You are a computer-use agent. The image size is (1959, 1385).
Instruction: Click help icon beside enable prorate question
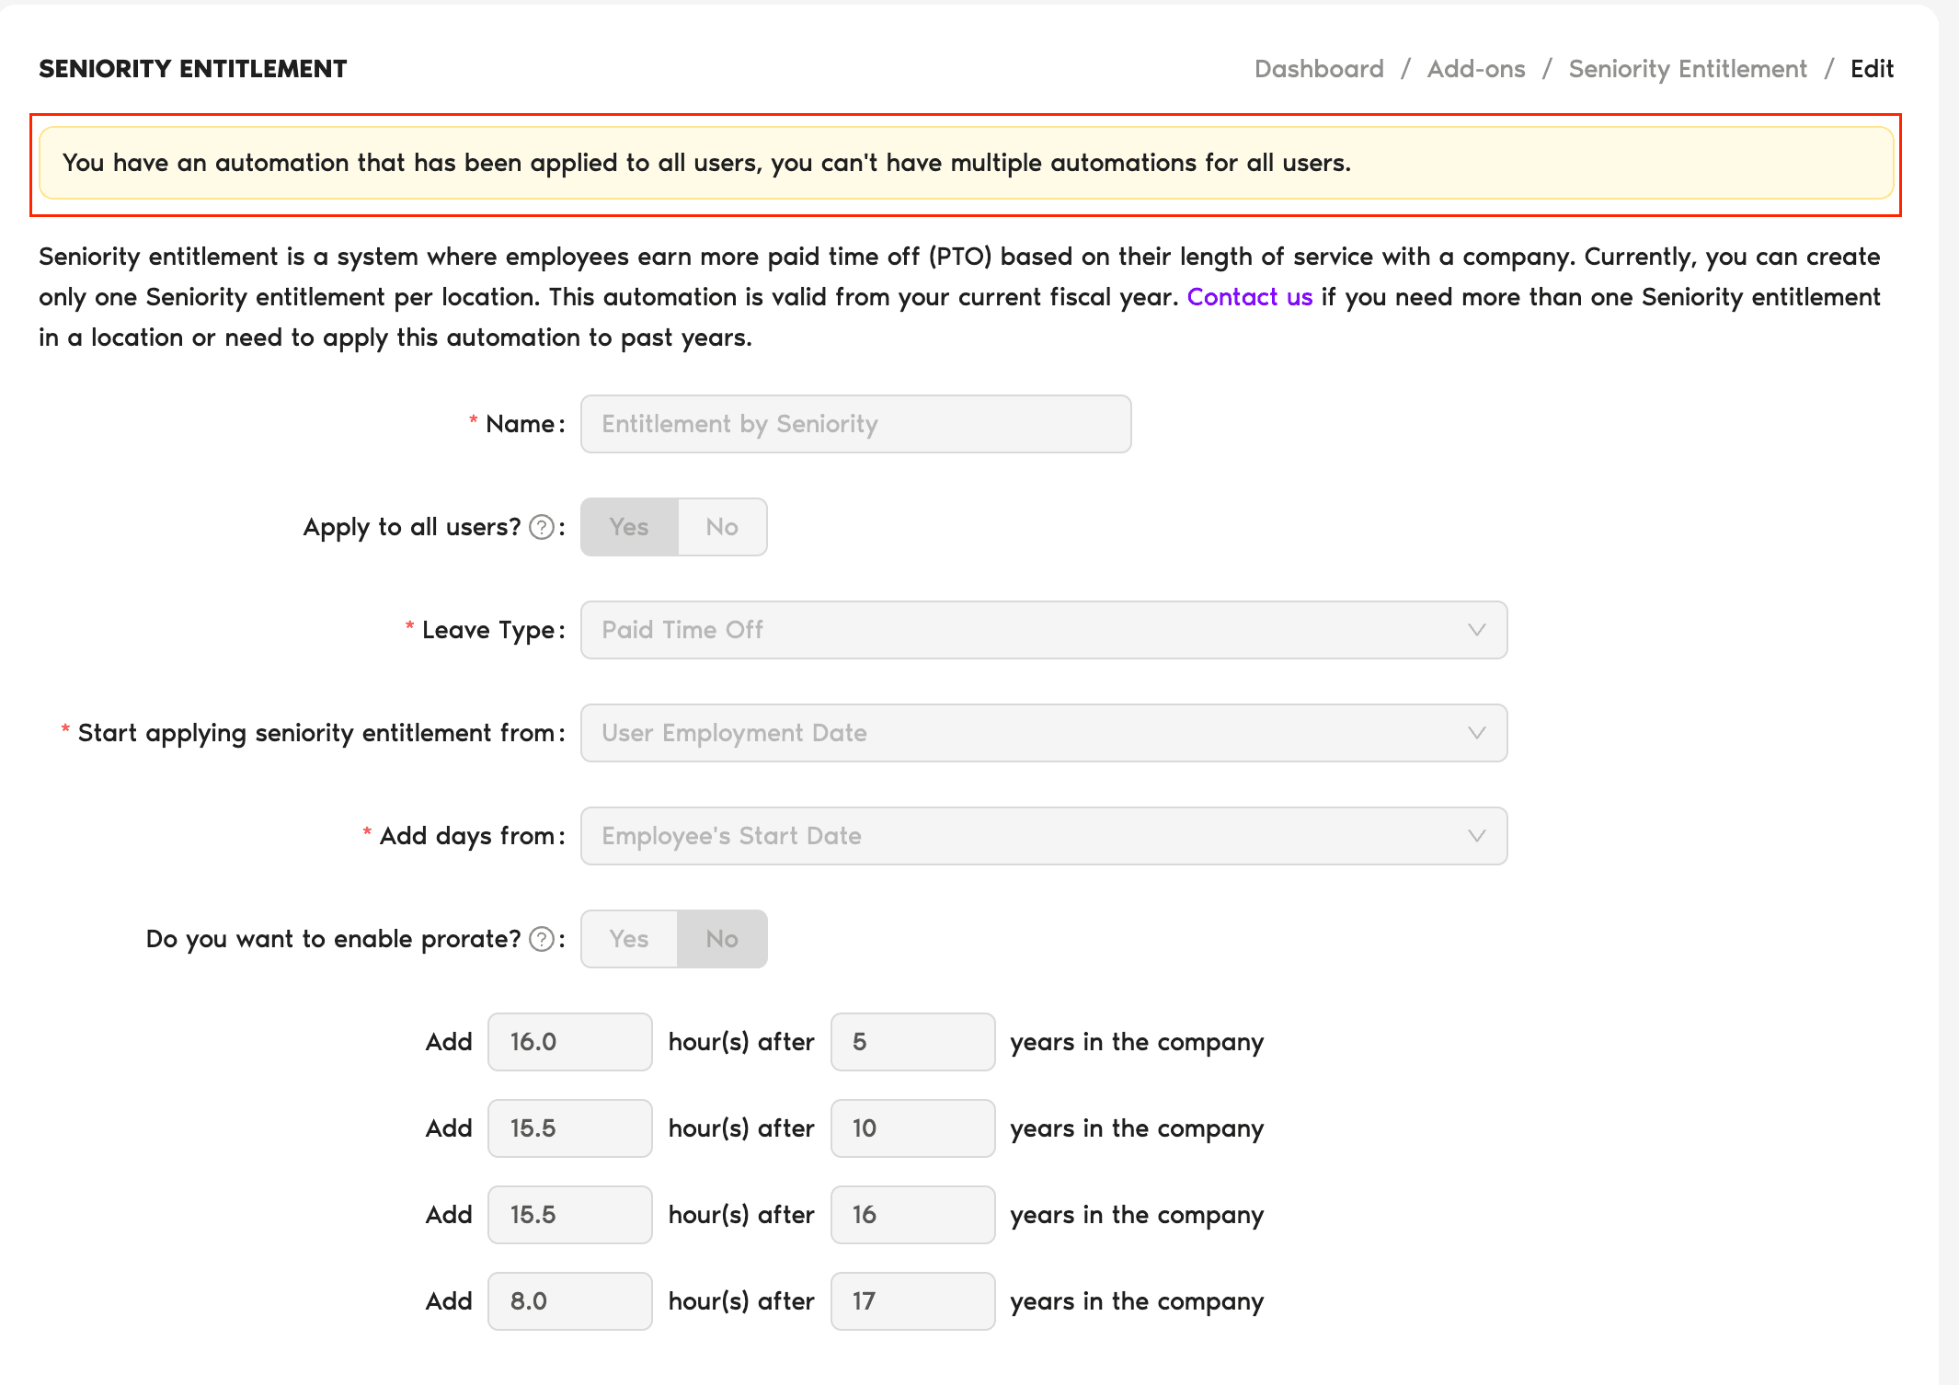click(x=543, y=939)
